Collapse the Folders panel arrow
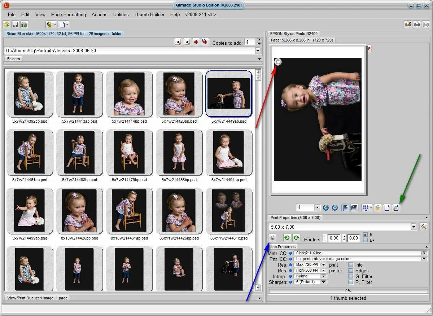Viewport: 433px width, 316px height. click(x=259, y=59)
